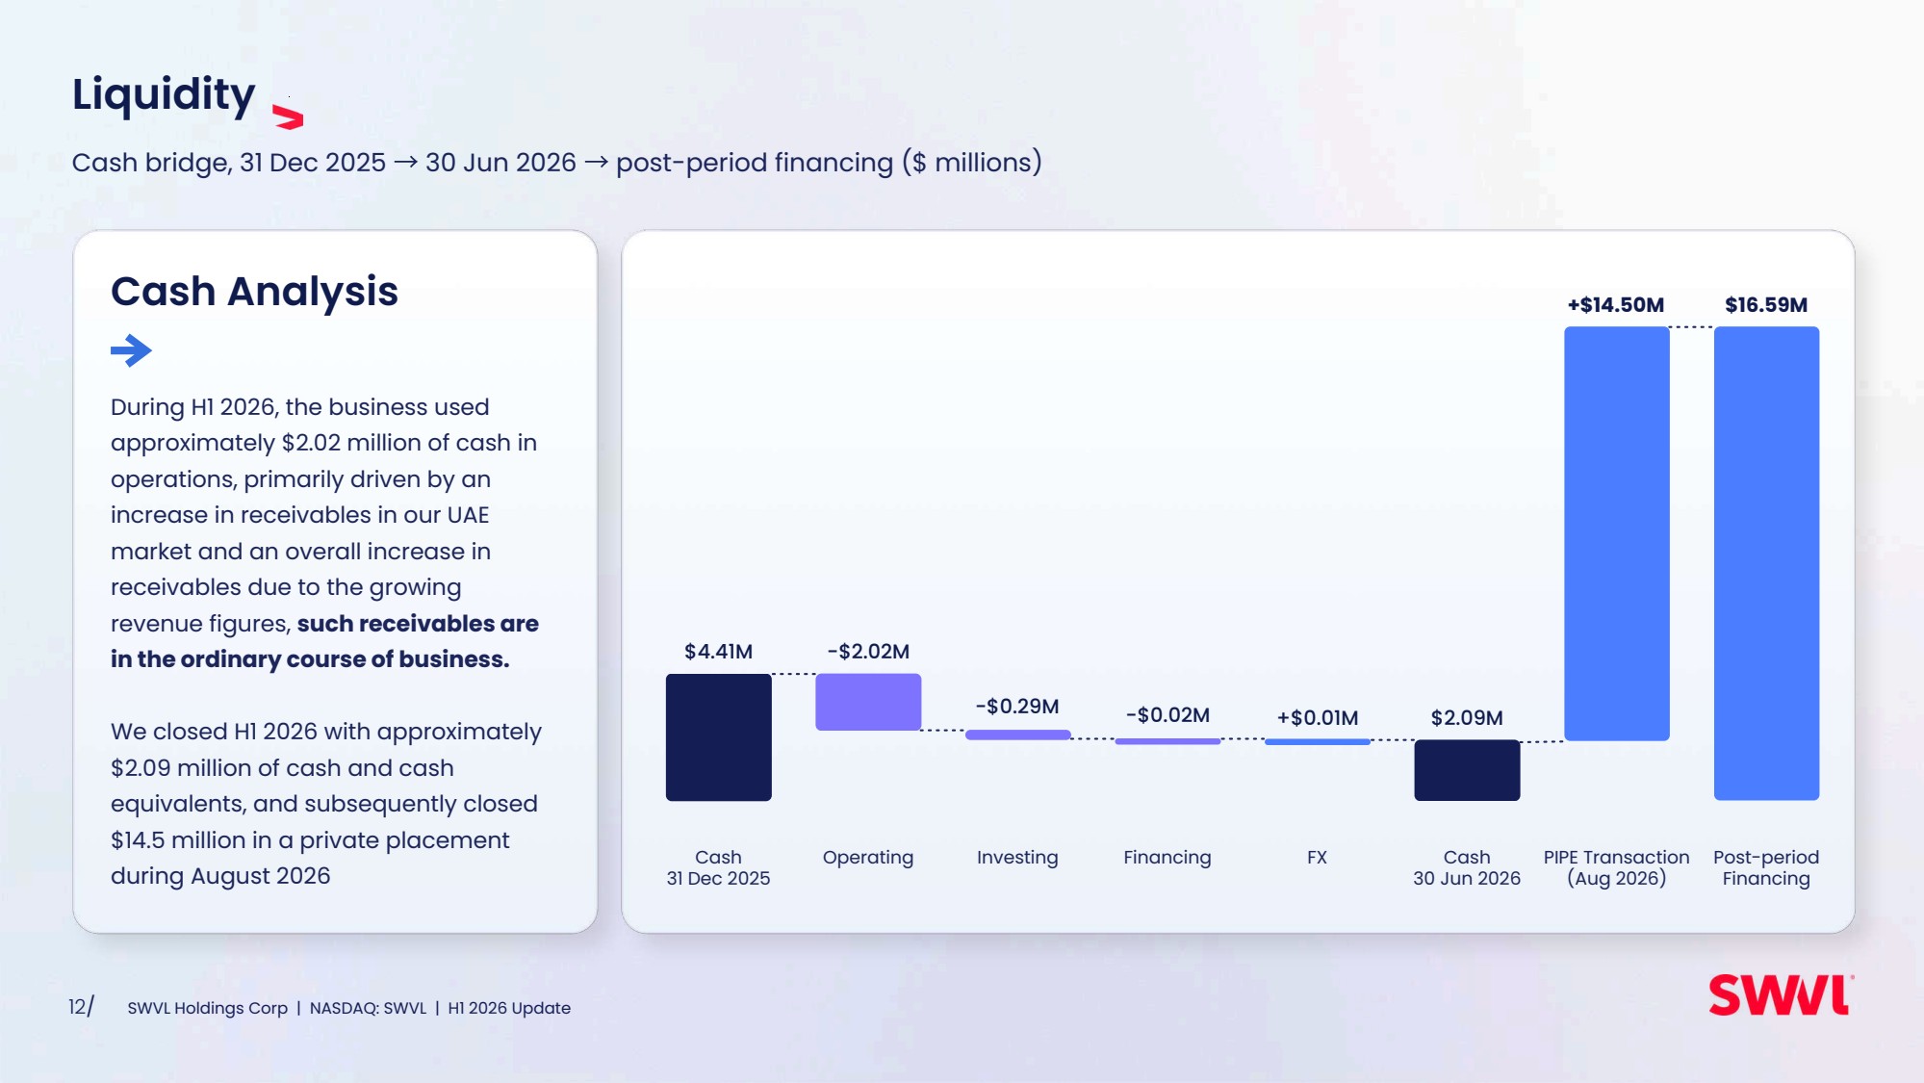Click the page number "12/"
The height and width of the screenshot is (1083, 1924).
tap(81, 1007)
